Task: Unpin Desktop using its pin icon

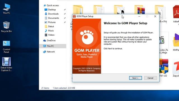Action: (x=65, y=10)
